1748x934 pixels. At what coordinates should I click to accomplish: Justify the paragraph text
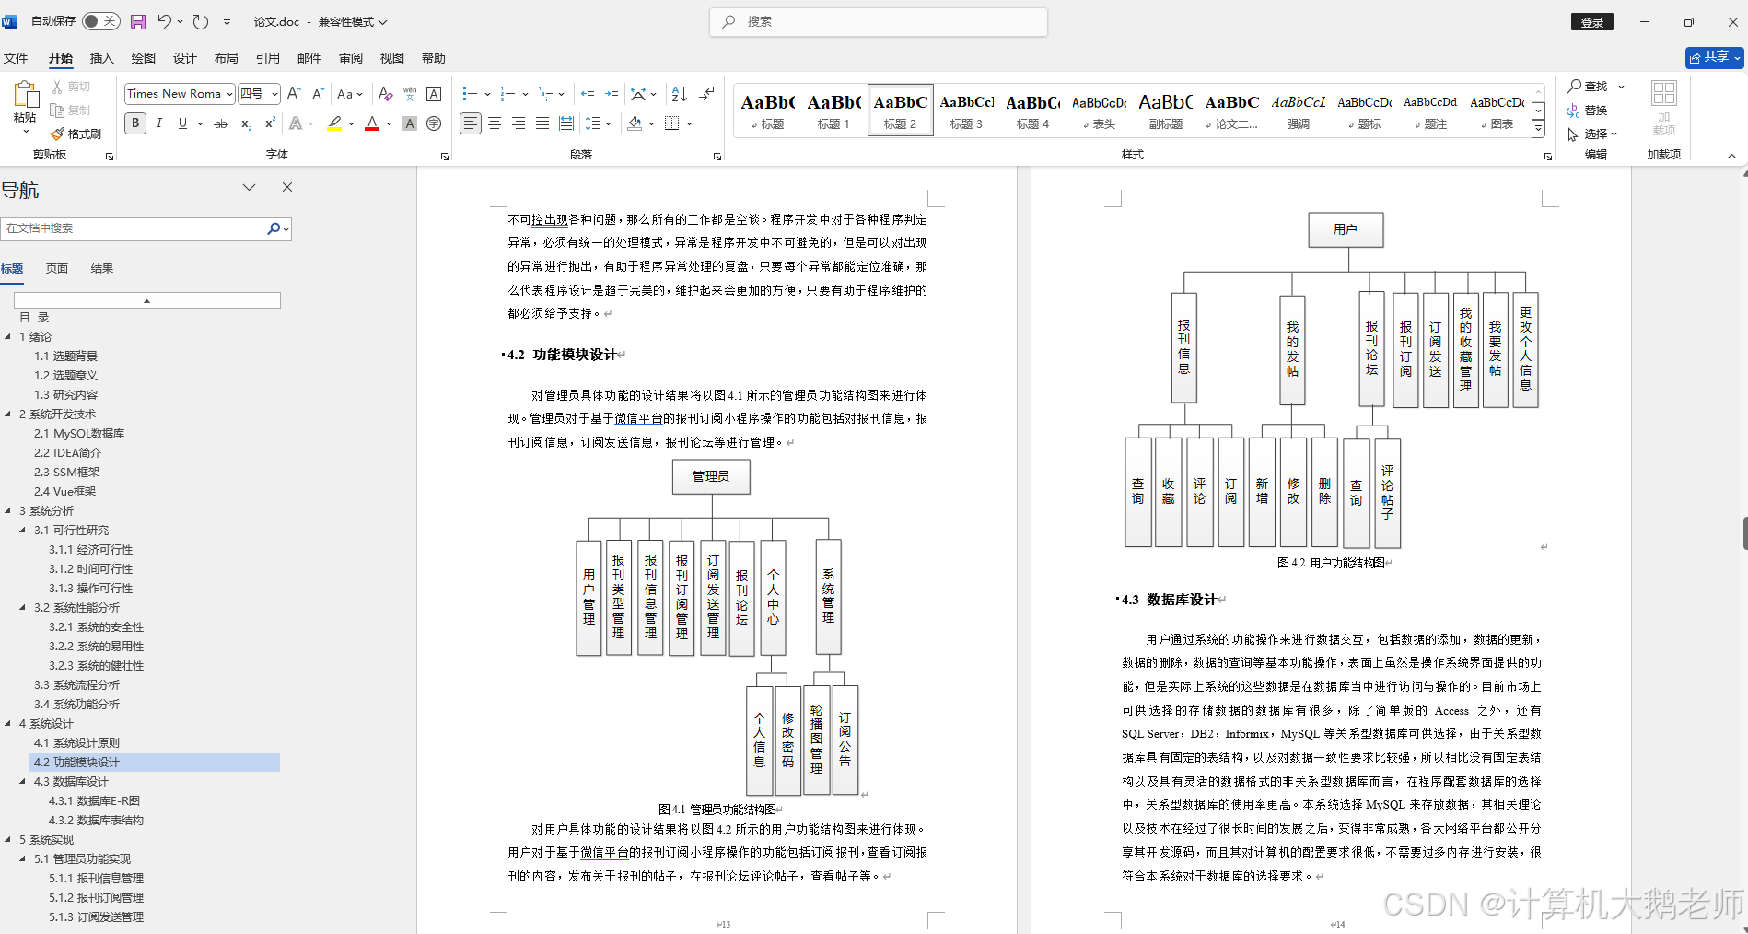click(x=542, y=123)
